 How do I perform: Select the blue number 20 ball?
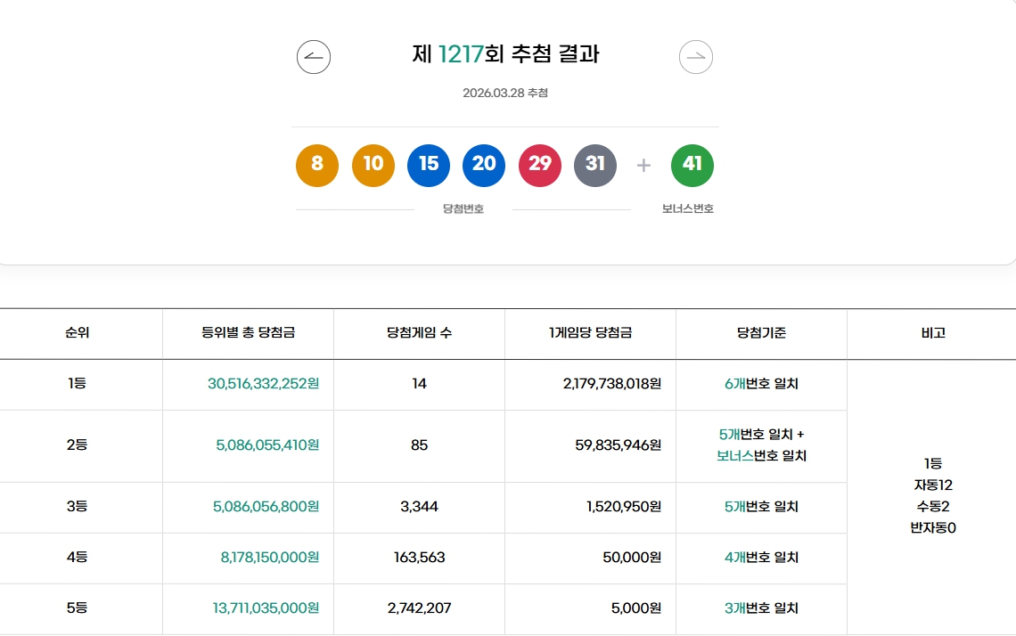pos(484,165)
